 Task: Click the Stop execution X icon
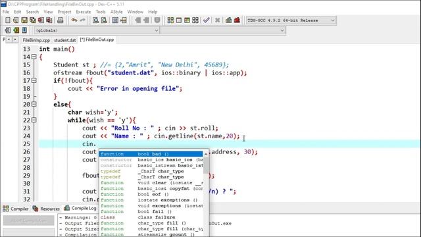(218, 20)
